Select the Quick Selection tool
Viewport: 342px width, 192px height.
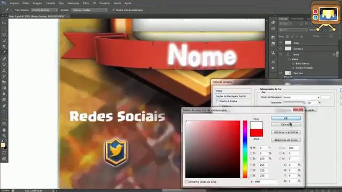click(4, 41)
